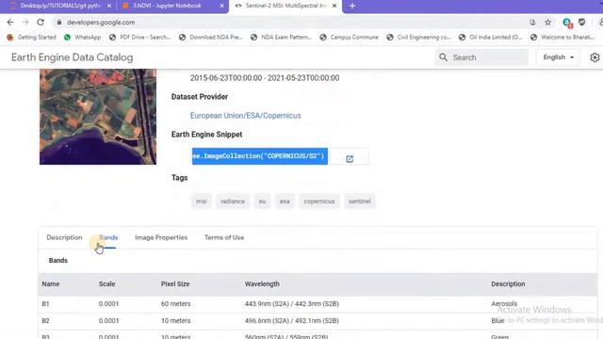
Task: Select the Bands tab
Action: 108,237
